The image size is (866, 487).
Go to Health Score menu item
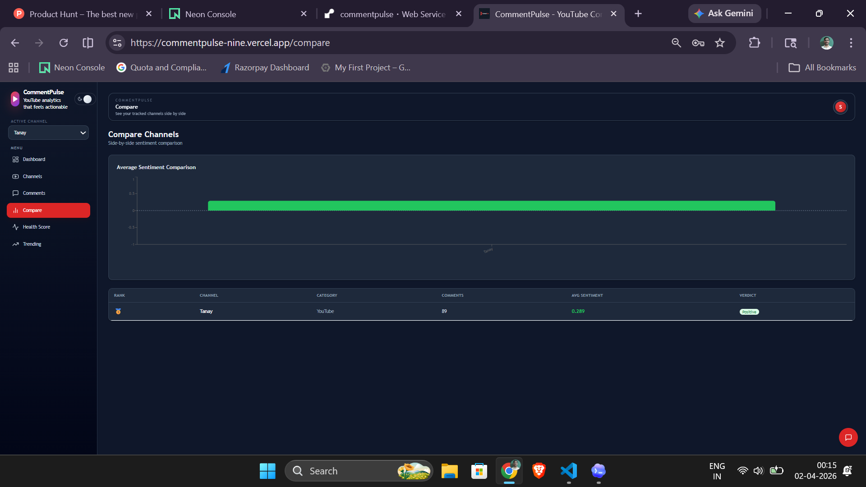37,227
